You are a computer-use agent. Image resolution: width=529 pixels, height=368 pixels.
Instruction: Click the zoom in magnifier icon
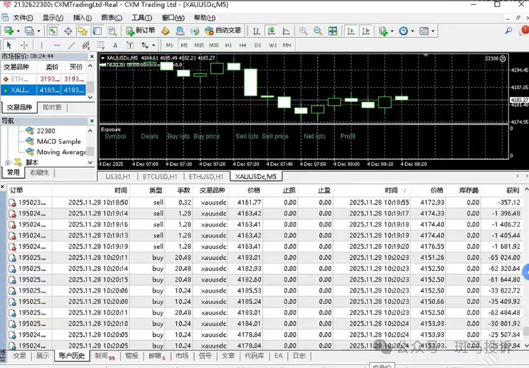pyautogui.click(x=303, y=31)
